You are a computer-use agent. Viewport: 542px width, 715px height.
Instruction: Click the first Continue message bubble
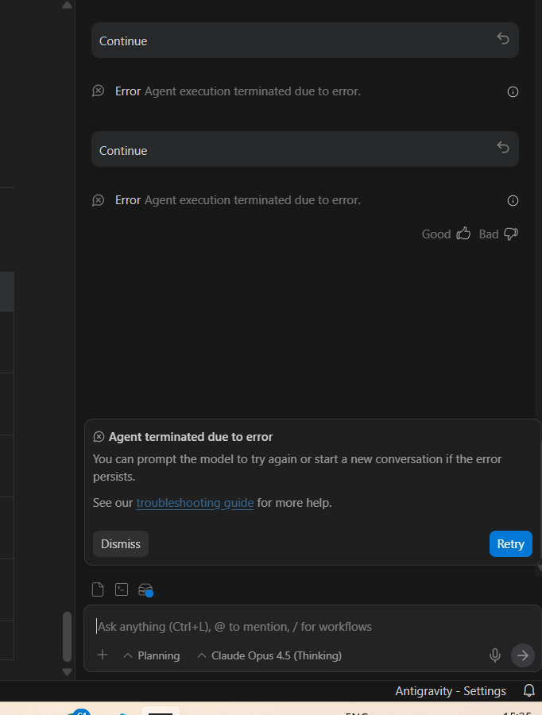(304, 41)
